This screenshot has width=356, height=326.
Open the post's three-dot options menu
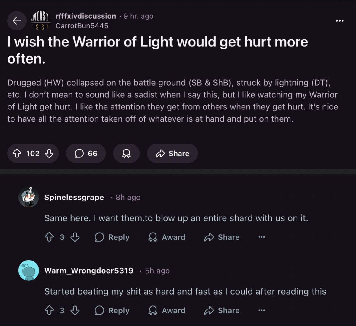pos(339,21)
